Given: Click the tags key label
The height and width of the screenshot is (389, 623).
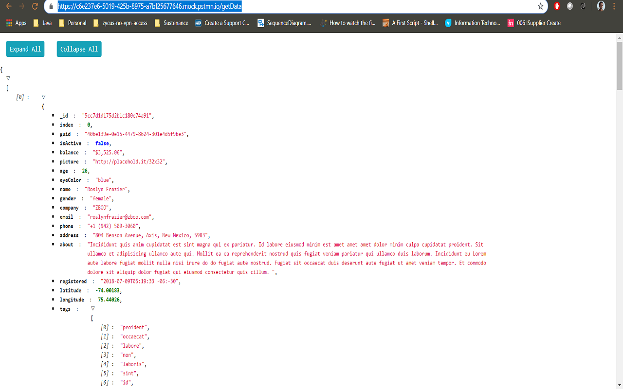Looking at the screenshot, I should click(65, 309).
